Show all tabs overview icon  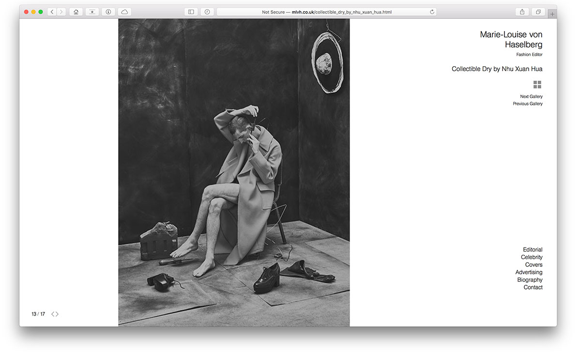pos(538,12)
